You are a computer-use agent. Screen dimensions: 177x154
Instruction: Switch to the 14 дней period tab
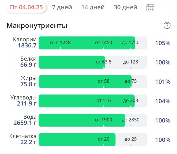(93, 7)
